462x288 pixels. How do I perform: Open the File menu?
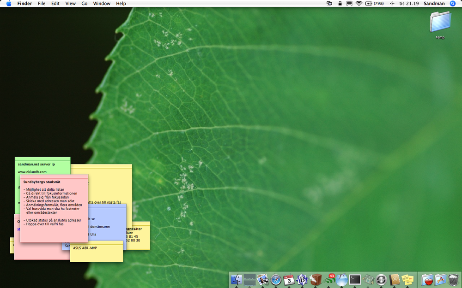[x=42, y=3]
